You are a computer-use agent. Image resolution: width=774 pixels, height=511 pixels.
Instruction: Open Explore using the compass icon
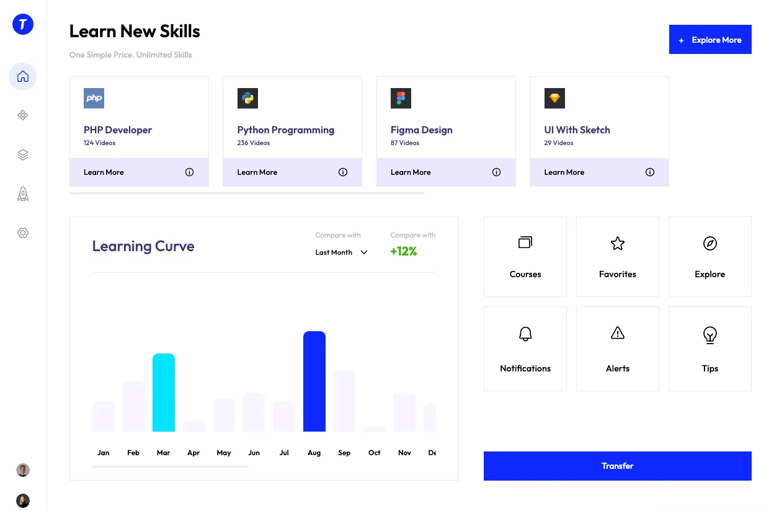(x=709, y=243)
